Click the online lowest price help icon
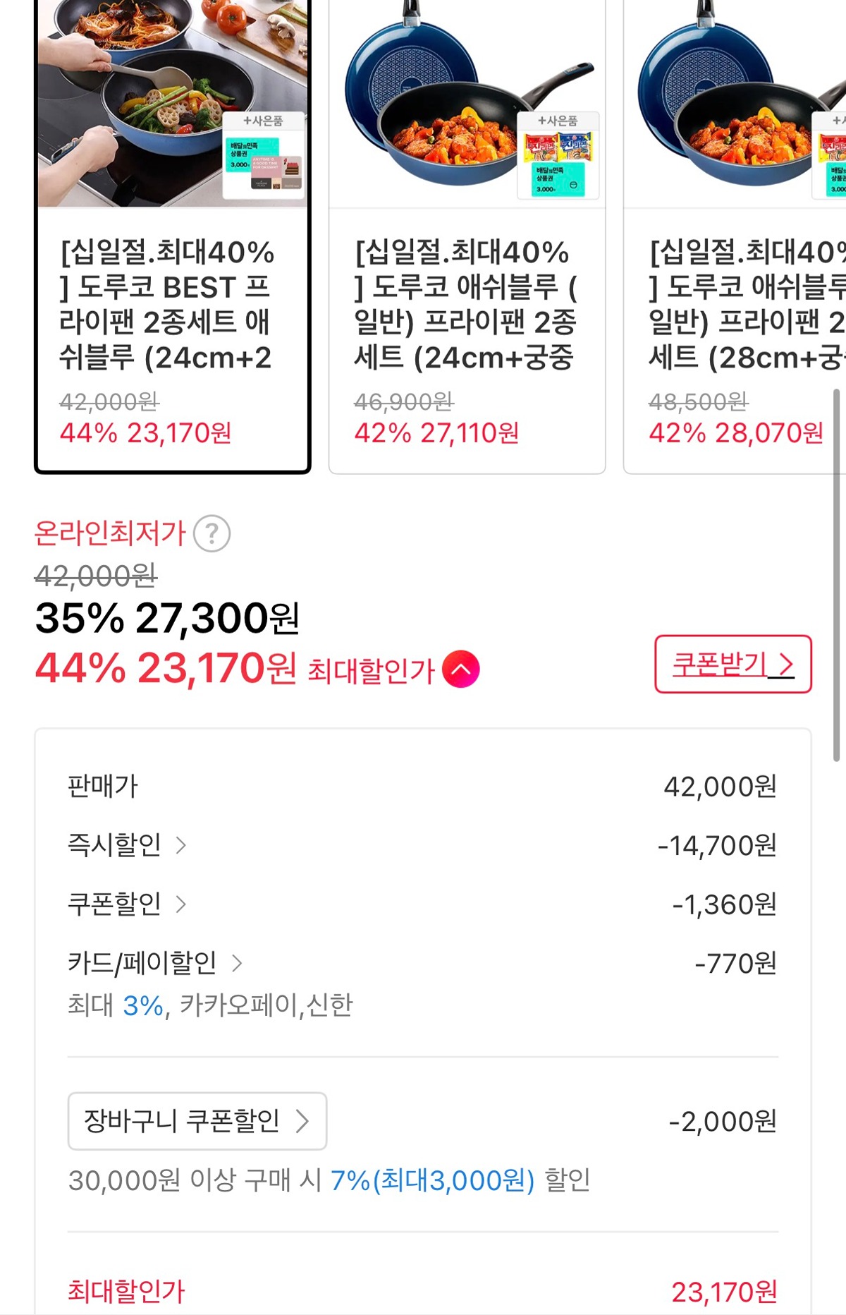 click(211, 534)
